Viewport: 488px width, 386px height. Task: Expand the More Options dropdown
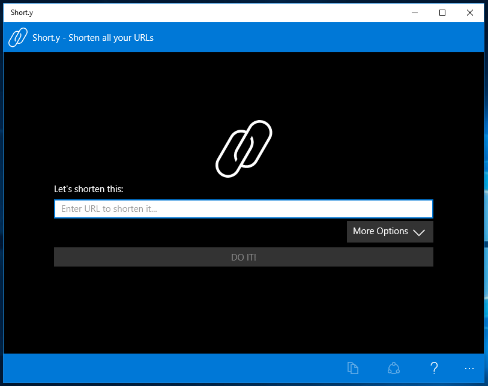click(390, 232)
